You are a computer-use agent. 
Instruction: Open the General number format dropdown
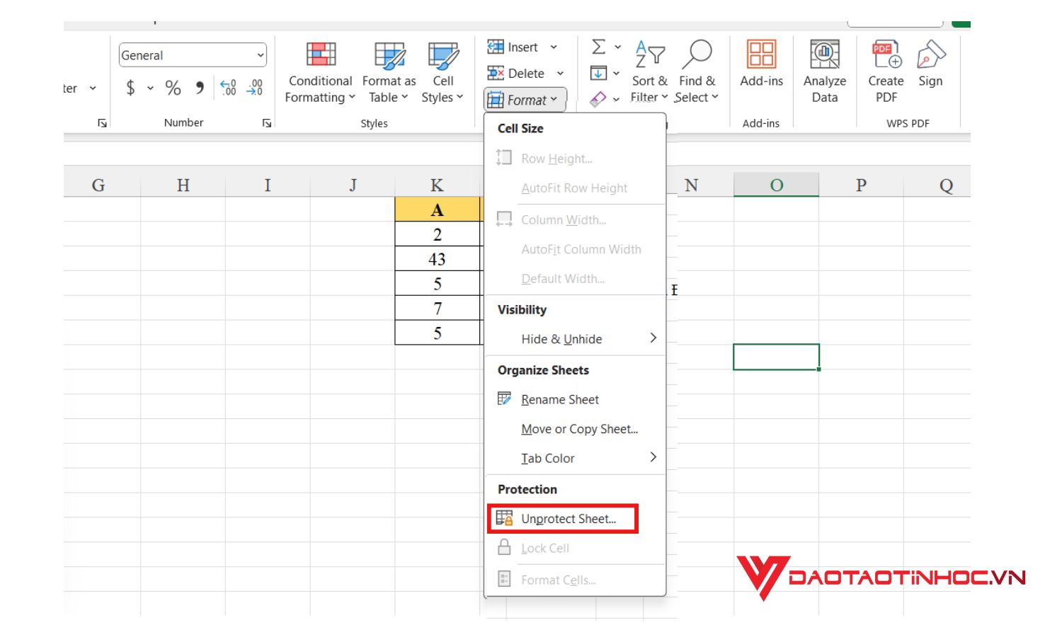click(x=261, y=55)
